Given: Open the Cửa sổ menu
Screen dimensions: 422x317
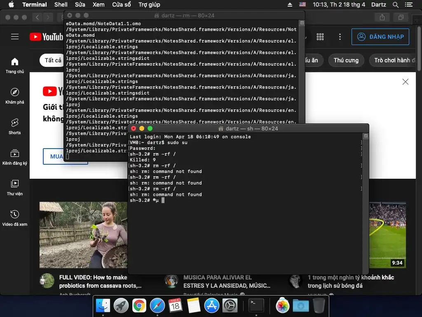Looking at the screenshot, I should click(122, 5).
